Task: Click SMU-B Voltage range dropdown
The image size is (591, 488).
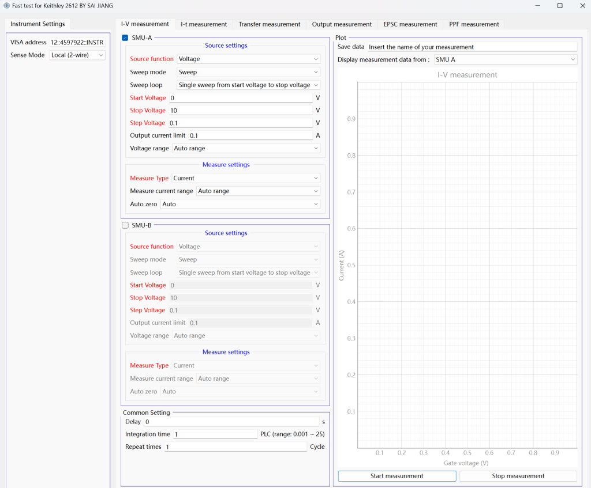Action: click(x=246, y=336)
